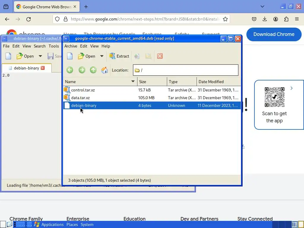Click the browser address bar URL

(x=145, y=19)
